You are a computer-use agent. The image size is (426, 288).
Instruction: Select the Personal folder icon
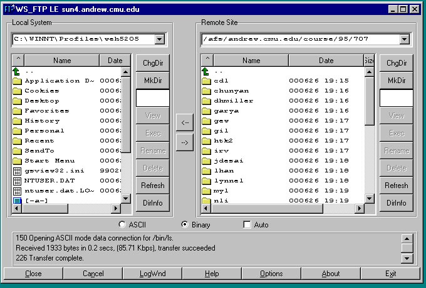coord(17,131)
